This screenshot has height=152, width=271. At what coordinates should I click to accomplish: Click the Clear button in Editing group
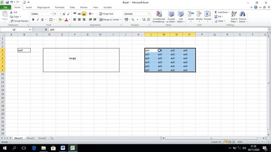pos(219,21)
